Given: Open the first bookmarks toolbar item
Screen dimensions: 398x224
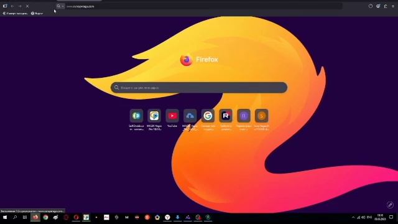Looking at the screenshot, I should (15, 13).
